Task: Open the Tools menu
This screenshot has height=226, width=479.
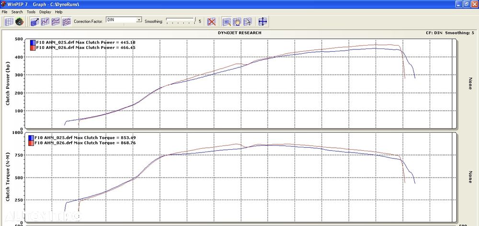Action: click(31, 12)
